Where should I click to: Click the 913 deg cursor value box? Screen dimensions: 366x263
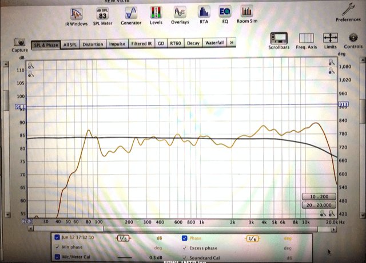point(343,104)
